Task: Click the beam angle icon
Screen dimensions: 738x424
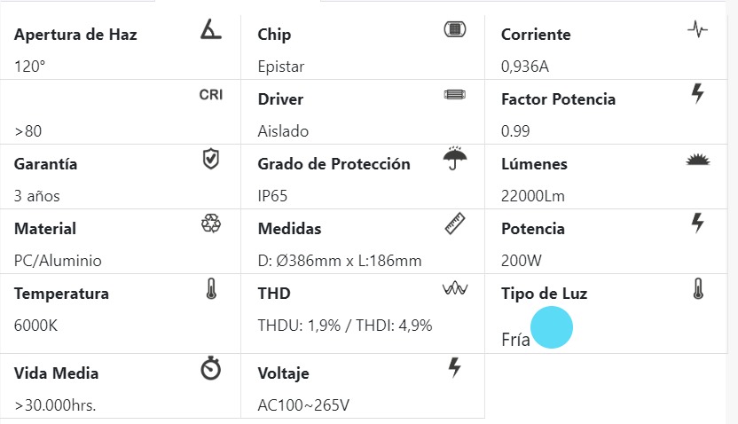Action: pyautogui.click(x=210, y=30)
